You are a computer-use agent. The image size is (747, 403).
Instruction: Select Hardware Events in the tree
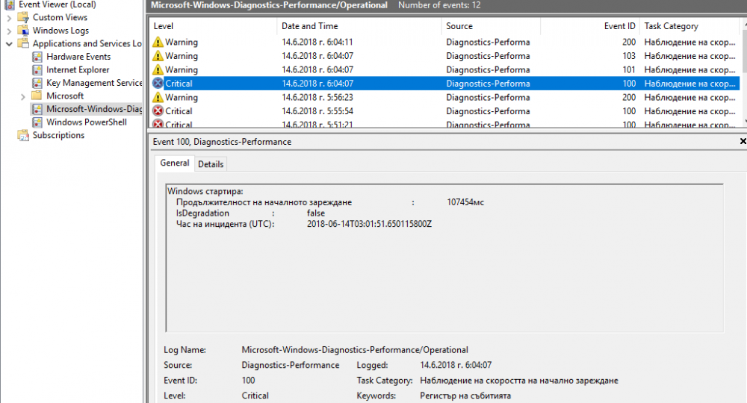[78, 57]
